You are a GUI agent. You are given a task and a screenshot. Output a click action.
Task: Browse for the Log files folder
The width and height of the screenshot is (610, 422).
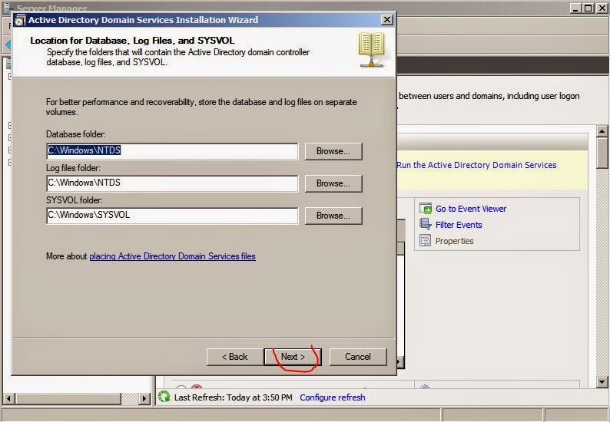coord(333,183)
